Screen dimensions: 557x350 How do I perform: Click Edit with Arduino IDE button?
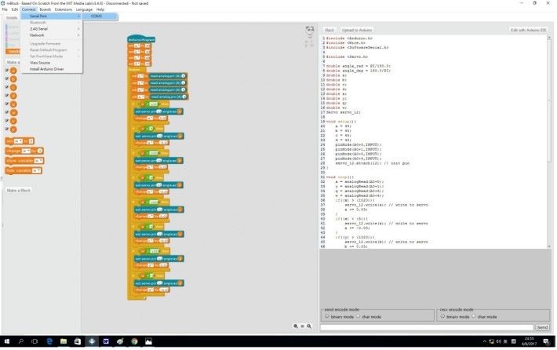(528, 30)
